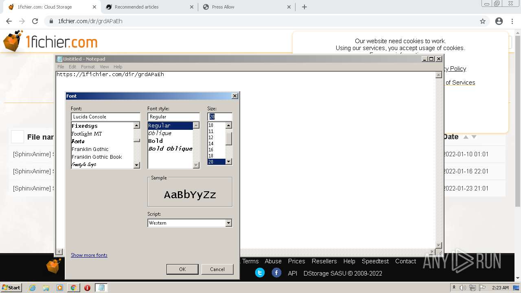Reload the 1fichier page
The height and width of the screenshot is (293, 521).
(x=35, y=21)
